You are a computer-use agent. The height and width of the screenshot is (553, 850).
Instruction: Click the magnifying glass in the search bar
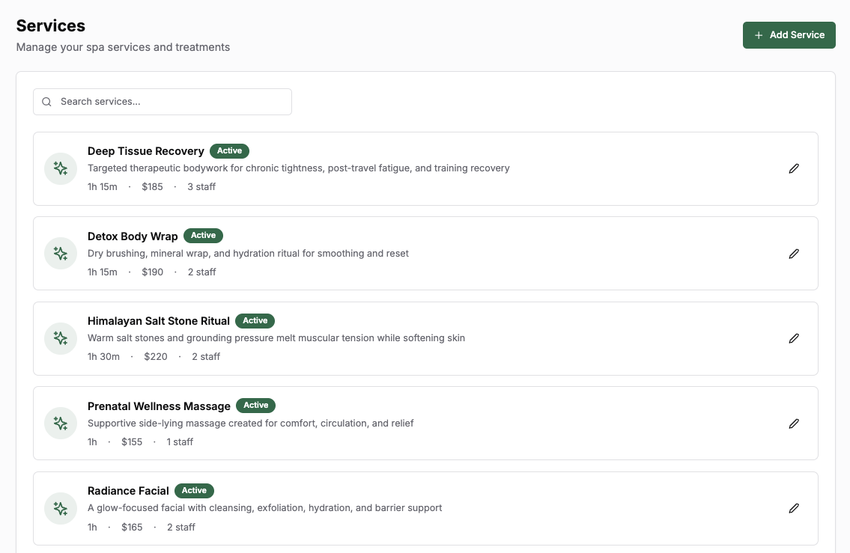tap(46, 101)
